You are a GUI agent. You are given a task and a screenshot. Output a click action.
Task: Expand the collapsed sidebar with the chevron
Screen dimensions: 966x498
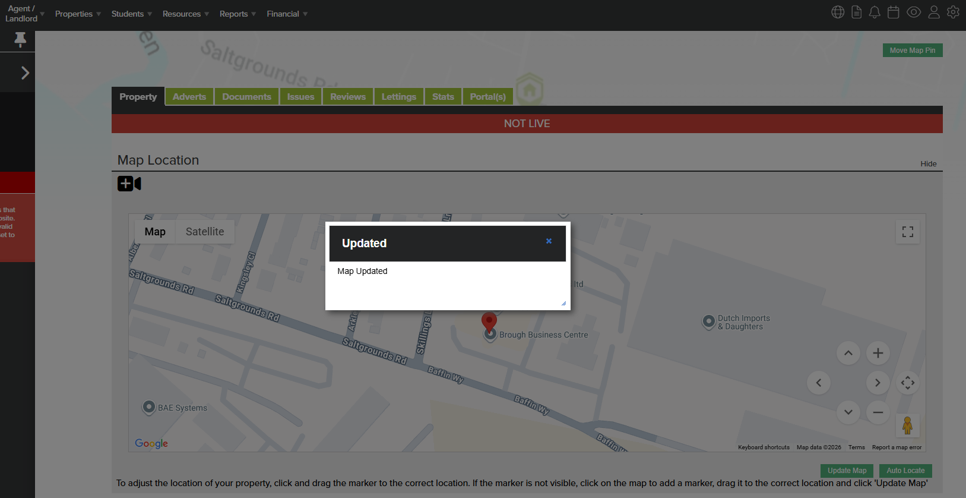point(25,73)
